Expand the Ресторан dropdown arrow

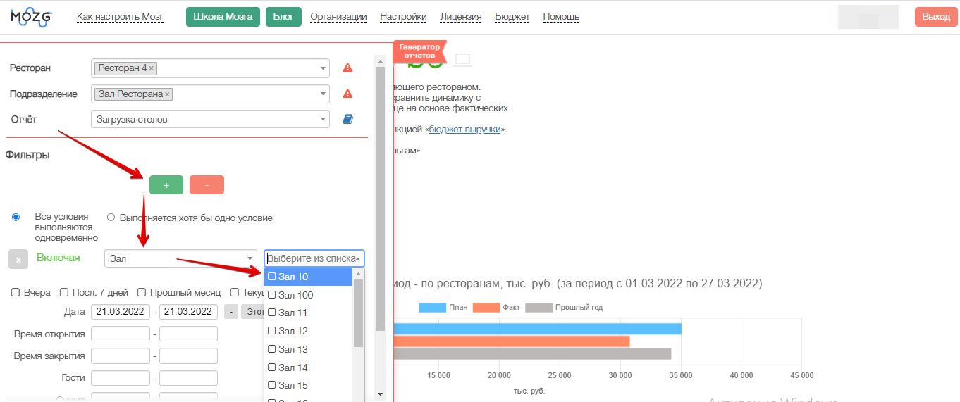tap(323, 68)
